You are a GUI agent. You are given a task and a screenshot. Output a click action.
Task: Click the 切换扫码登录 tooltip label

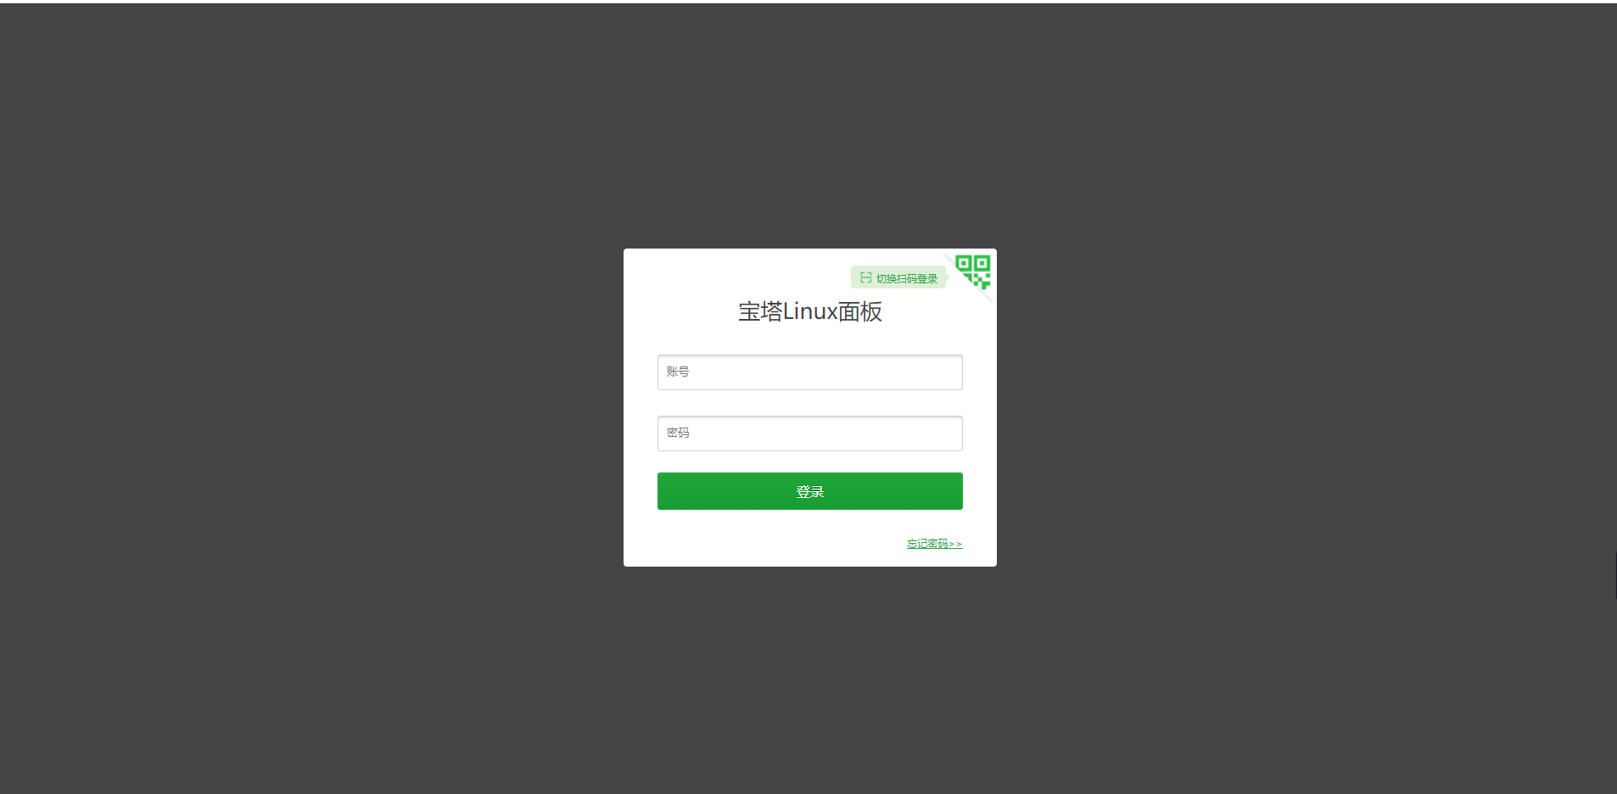point(907,278)
